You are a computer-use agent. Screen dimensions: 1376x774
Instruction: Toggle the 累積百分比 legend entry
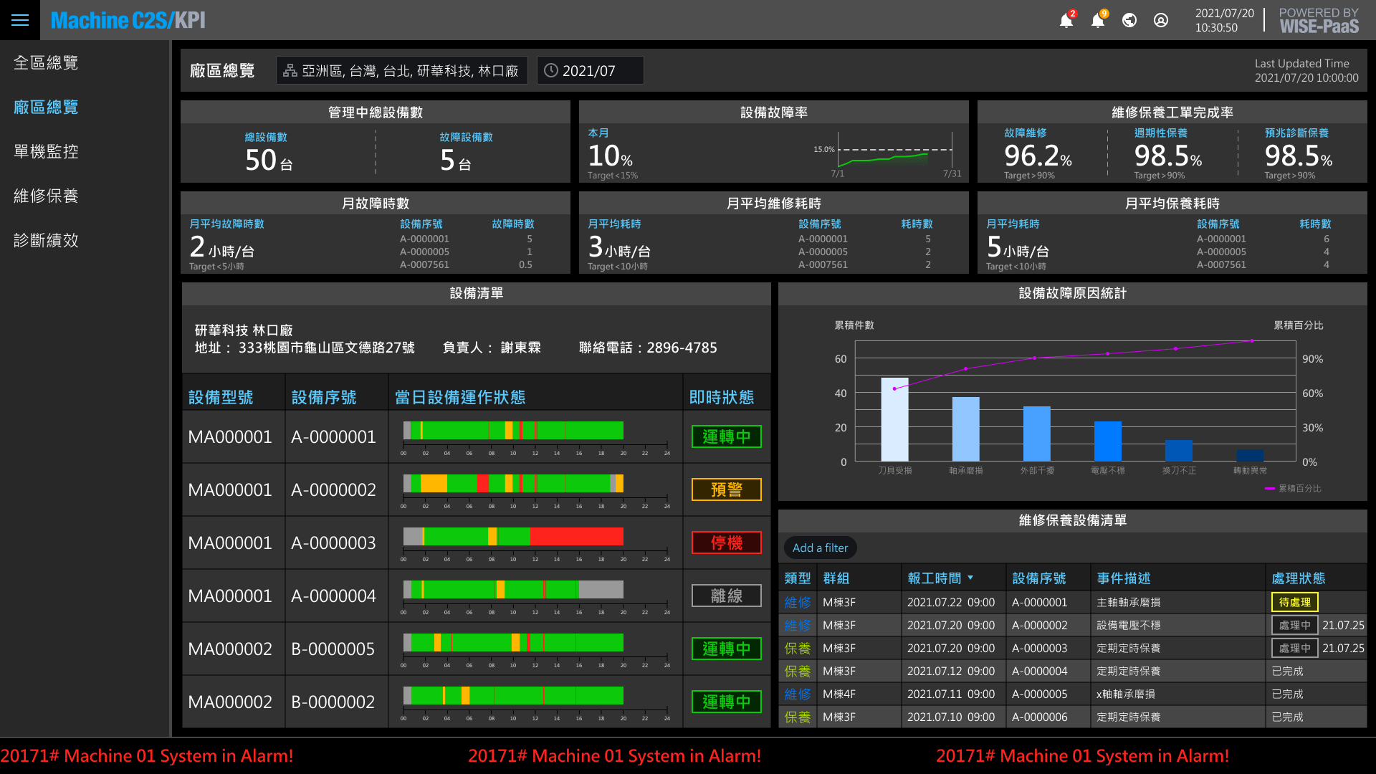pos(1294,488)
